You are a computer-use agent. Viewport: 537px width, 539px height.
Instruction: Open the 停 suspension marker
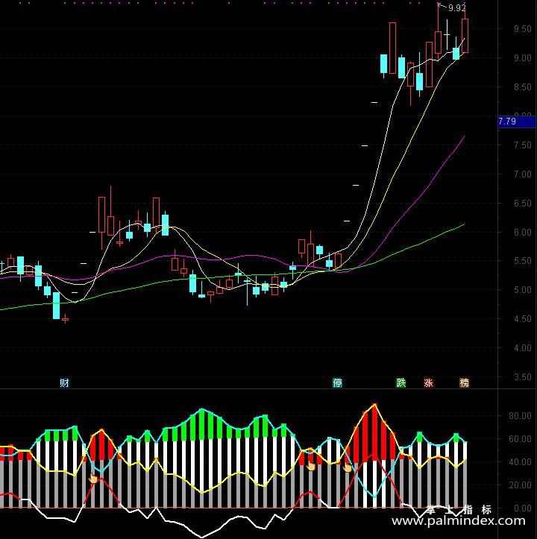tap(337, 382)
